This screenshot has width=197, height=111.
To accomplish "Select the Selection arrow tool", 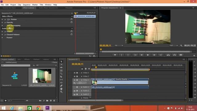I will [x=61, y=62].
